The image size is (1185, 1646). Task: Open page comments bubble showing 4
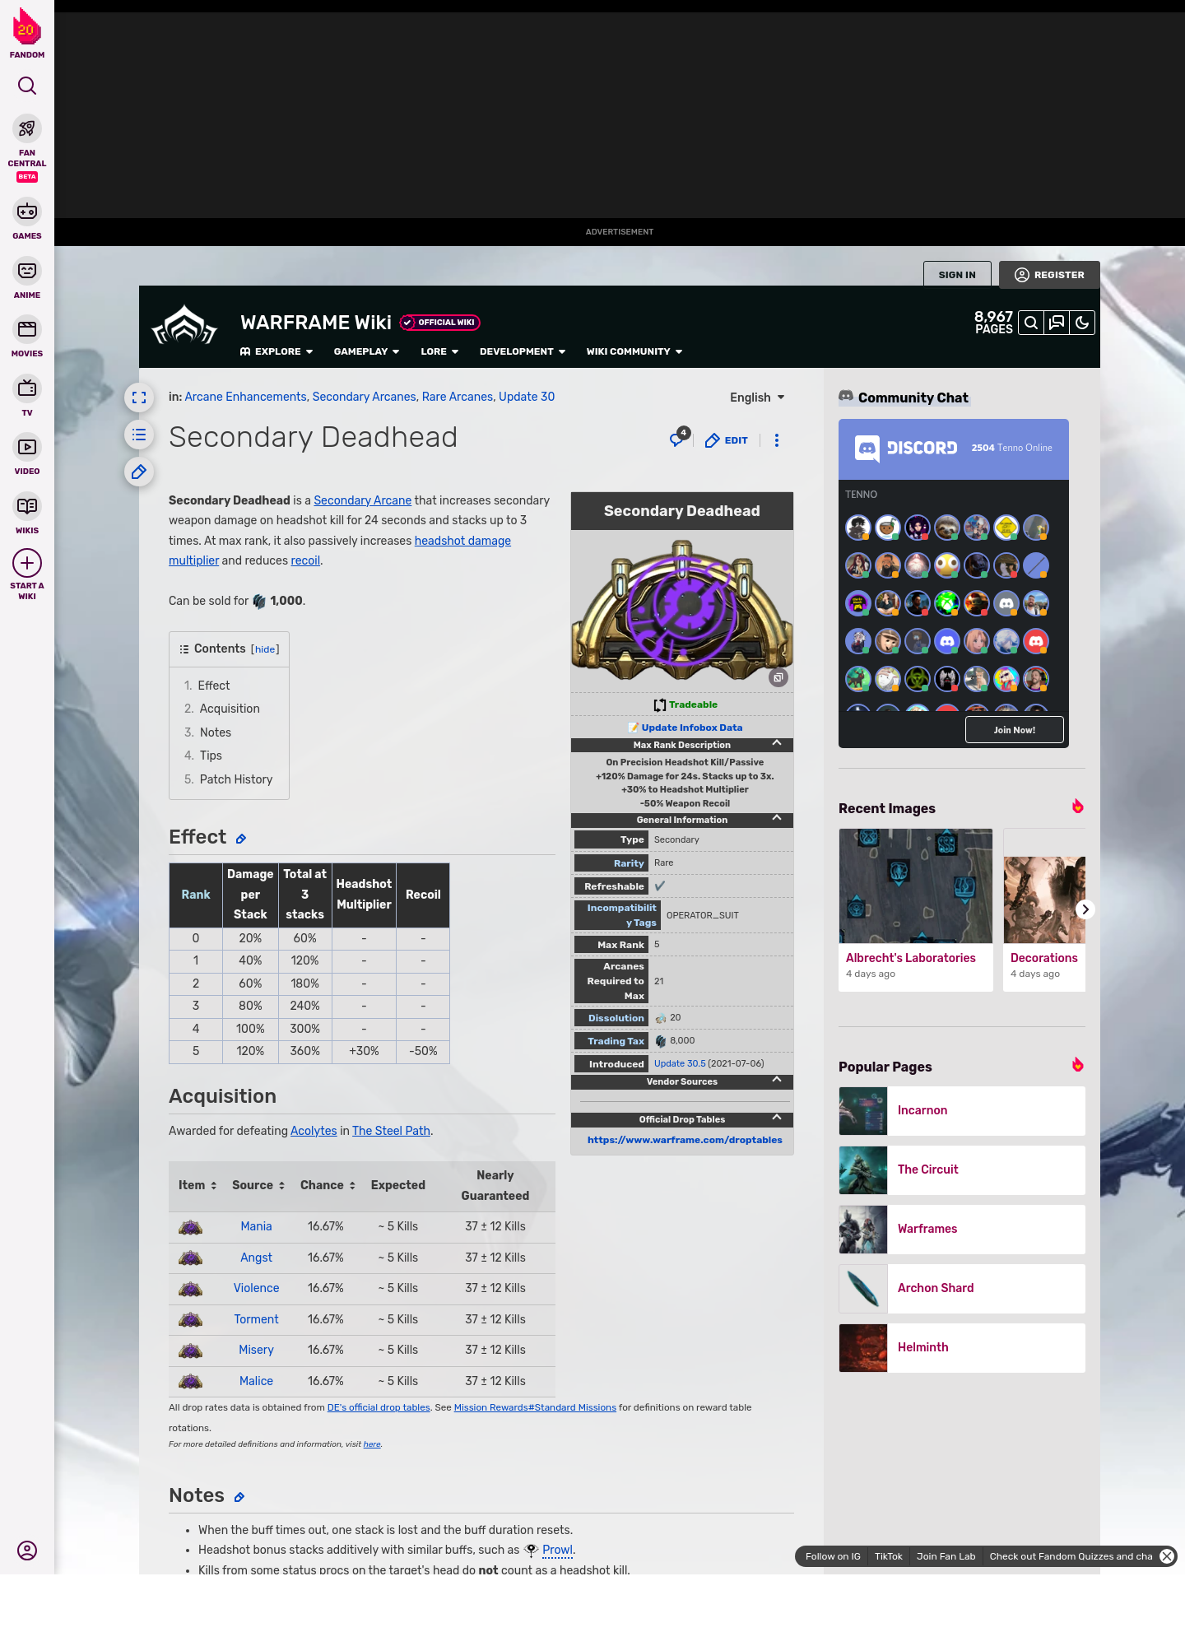(x=678, y=438)
